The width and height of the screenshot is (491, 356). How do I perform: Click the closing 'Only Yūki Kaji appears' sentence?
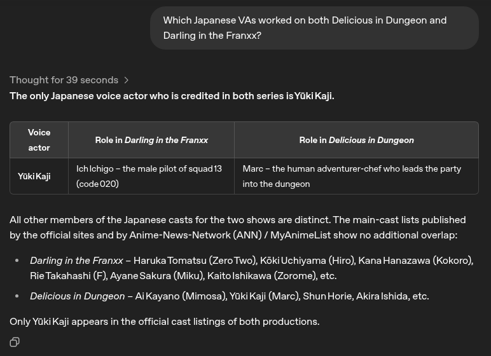164,322
